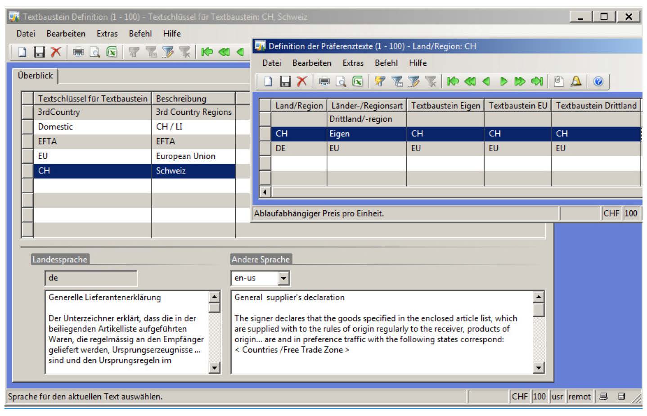The height and width of the screenshot is (416, 647).
Task: Click red X delete icon in Textbaustein Definition toolbar
Action: click(x=56, y=52)
